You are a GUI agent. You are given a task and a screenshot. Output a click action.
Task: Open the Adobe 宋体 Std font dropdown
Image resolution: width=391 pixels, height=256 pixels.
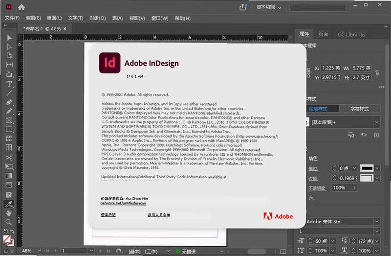(377, 221)
